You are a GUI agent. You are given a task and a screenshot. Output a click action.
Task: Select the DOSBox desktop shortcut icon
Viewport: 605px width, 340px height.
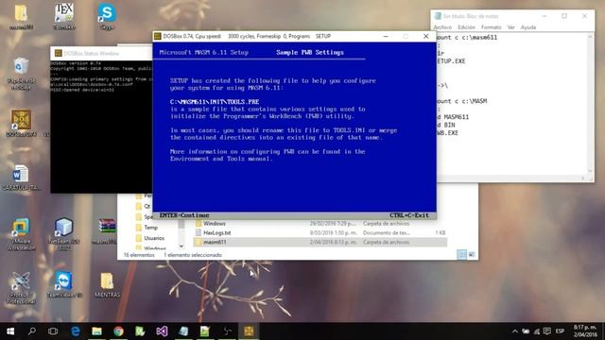tap(21, 124)
